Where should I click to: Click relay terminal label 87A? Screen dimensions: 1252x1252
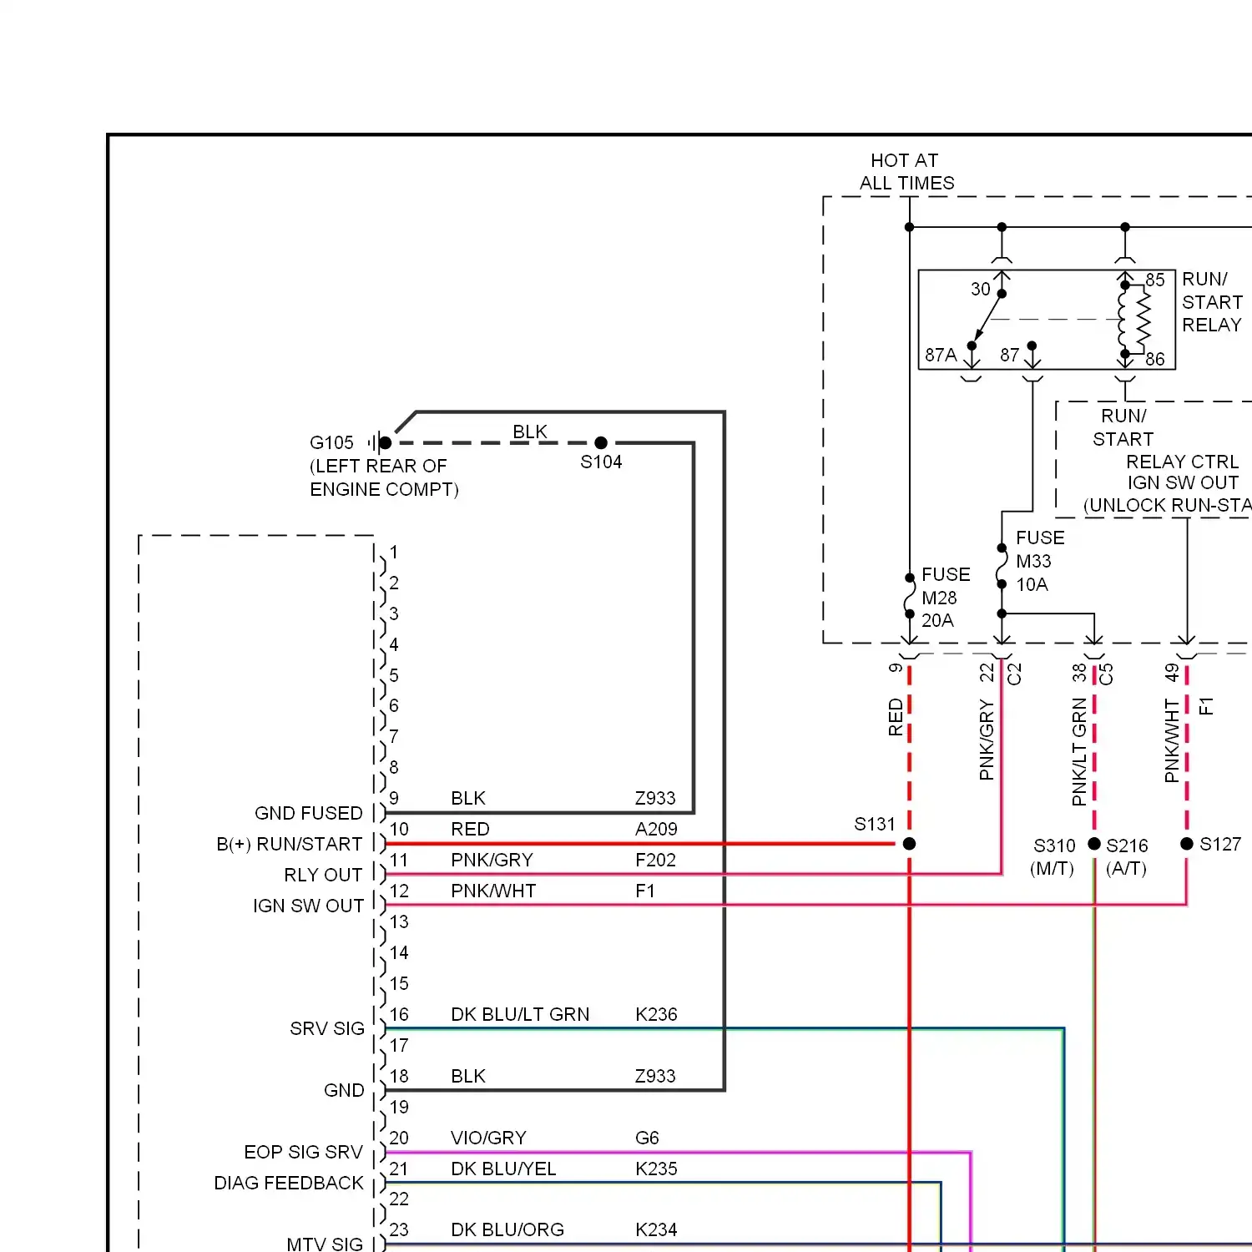[x=941, y=356]
